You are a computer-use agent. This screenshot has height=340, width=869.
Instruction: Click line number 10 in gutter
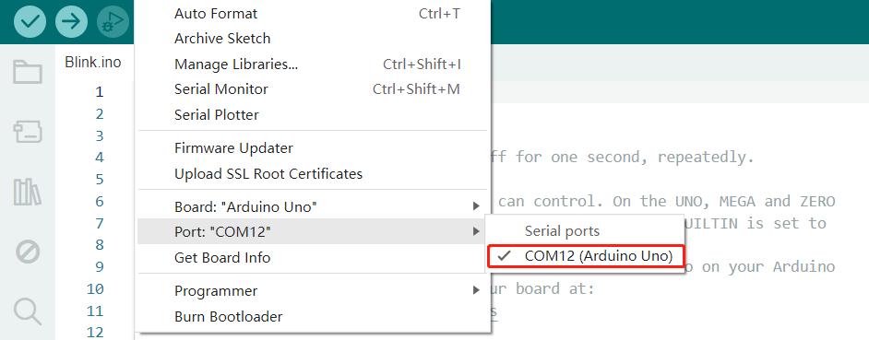95,289
